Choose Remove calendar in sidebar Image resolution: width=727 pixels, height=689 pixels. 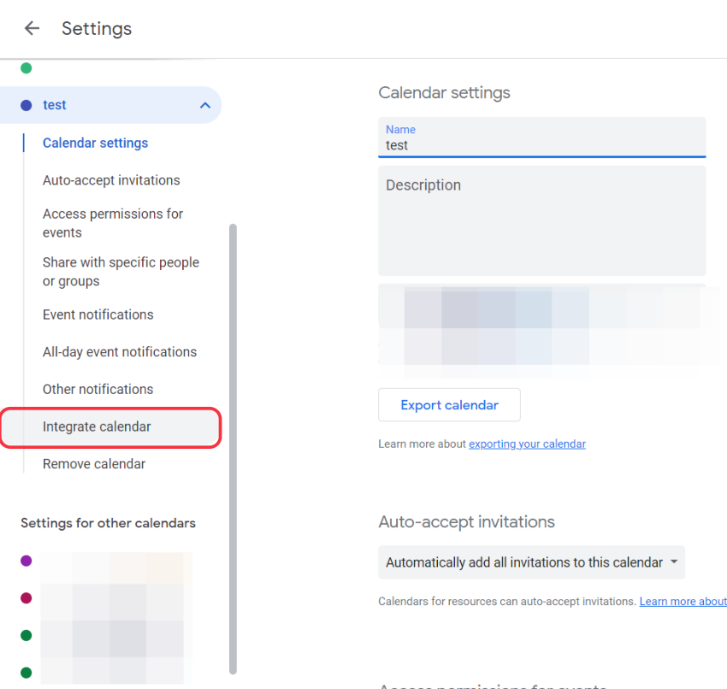click(94, 464)
